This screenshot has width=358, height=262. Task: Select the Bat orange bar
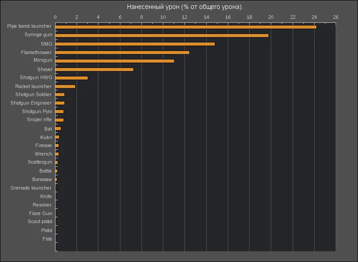[58, 129]
